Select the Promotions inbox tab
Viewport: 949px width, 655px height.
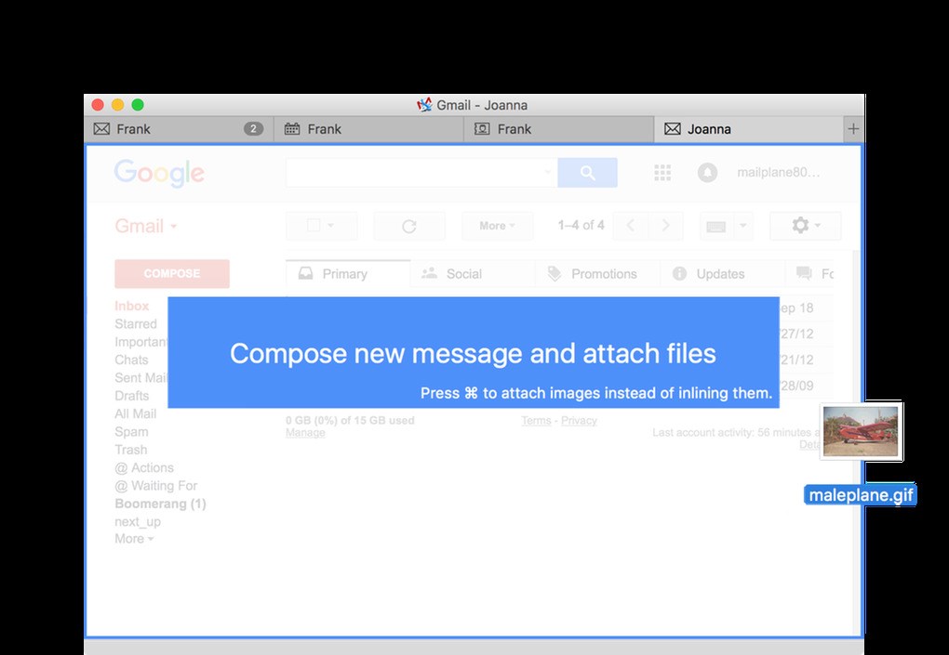(x=597, y=274)
